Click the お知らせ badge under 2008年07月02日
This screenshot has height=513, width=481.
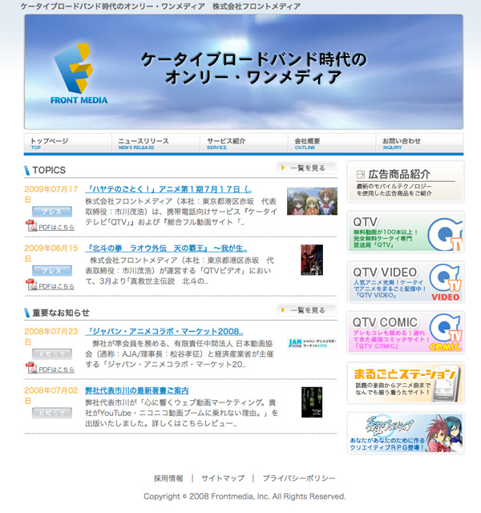click(x=52, y=413)
